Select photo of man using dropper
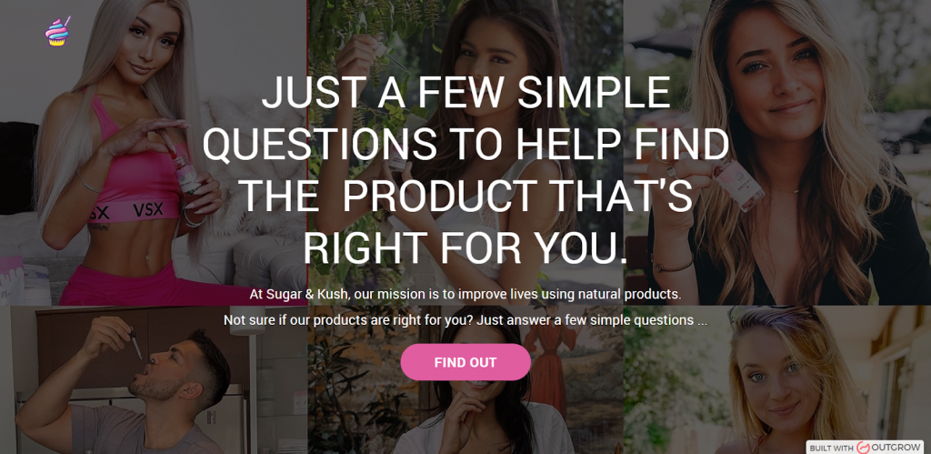Image resolution: width=931 pixels, height=454 pixels. click(x=154, y=380)
